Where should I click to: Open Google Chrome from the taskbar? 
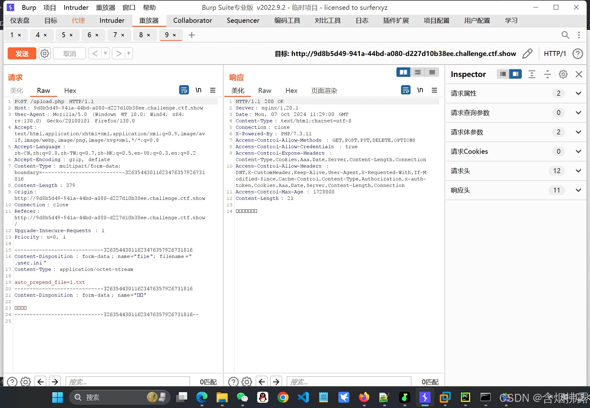click(x=283, y=398)
